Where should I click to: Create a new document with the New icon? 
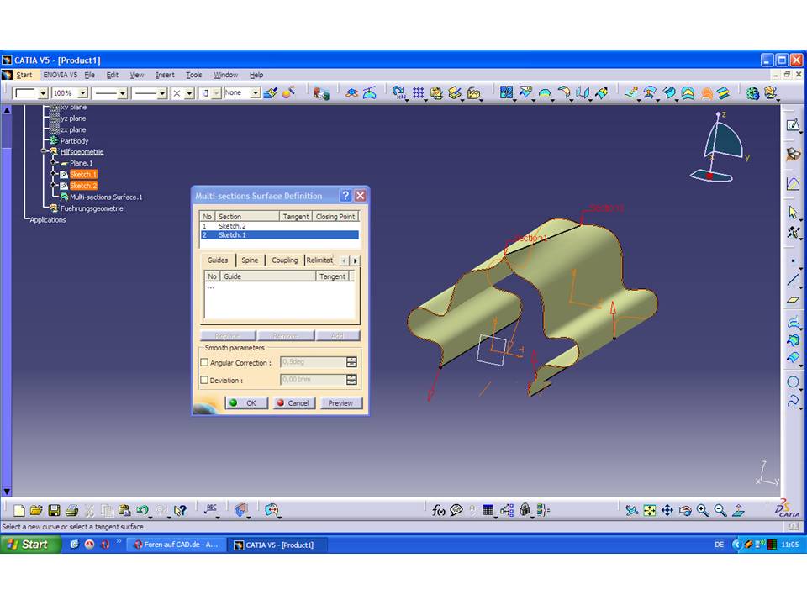point(19,510)
